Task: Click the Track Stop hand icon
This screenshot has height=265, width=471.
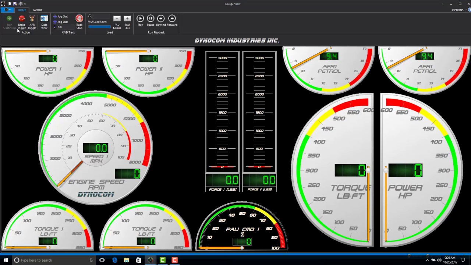Action: [79, 18]
